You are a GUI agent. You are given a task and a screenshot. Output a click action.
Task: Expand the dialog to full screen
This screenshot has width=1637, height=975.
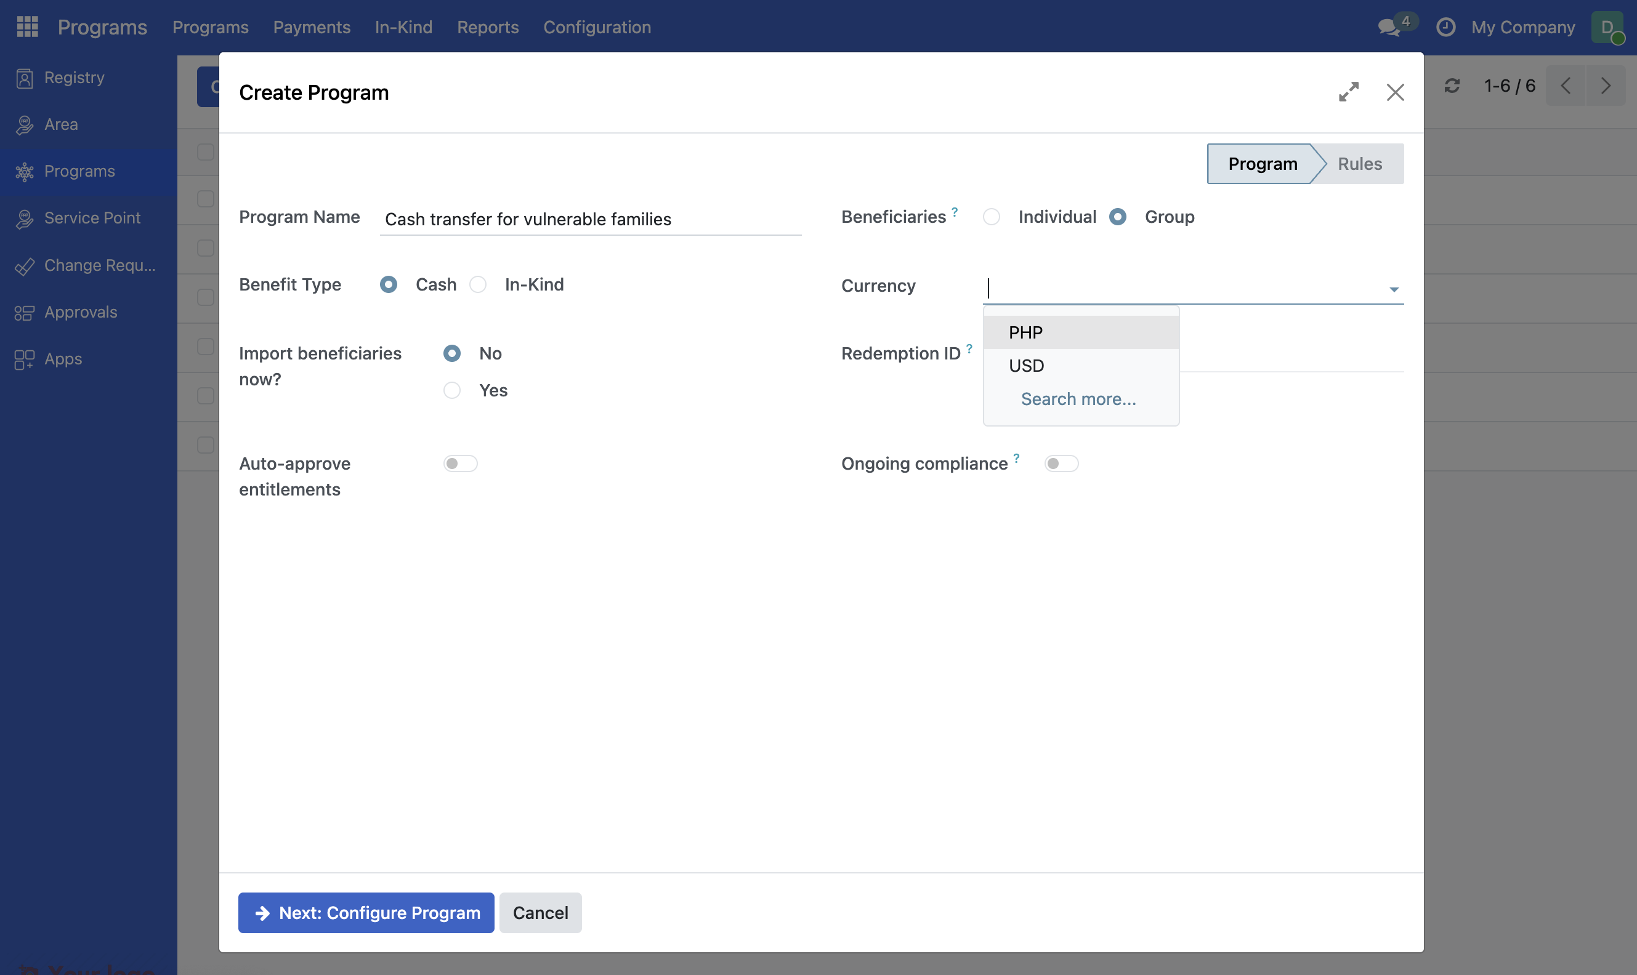pos(1349,92)
